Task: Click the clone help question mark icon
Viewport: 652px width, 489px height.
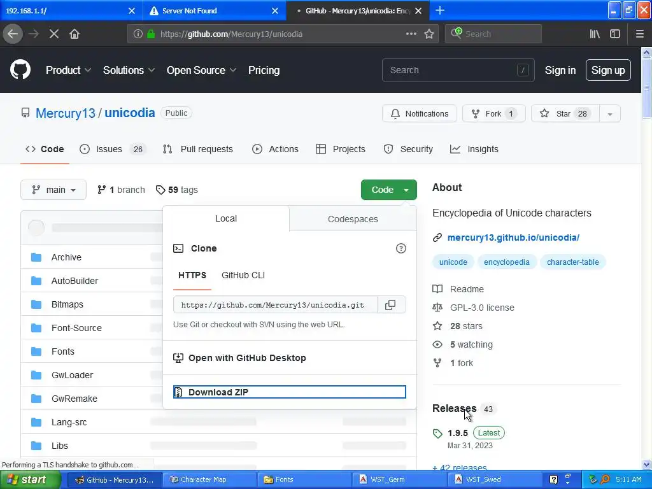Action: coord(401,248)
